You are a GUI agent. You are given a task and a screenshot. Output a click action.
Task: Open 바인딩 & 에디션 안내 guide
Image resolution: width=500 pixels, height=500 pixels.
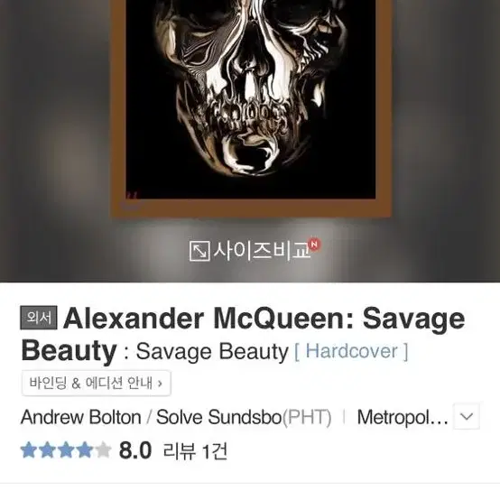pos(96,383)
